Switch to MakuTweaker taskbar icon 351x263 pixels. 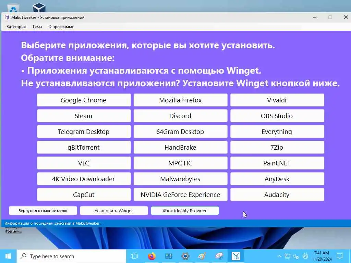pyautogui.click(x=236, y=256)
